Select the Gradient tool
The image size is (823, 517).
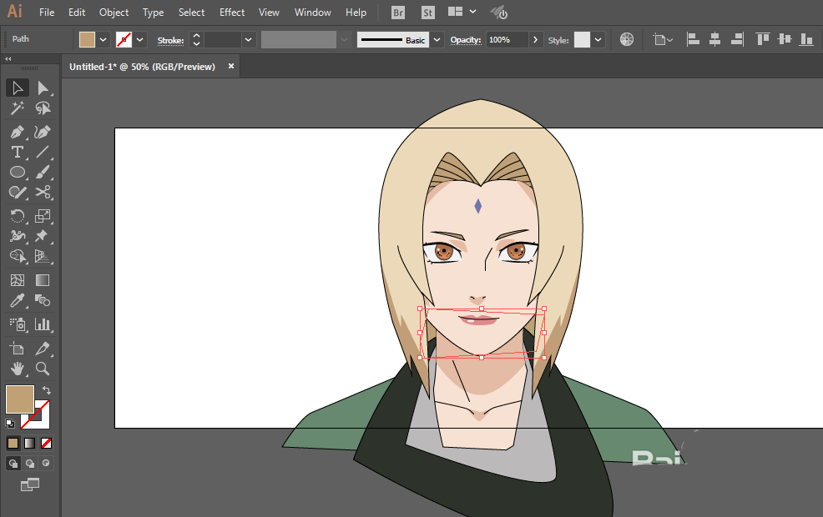43,280
